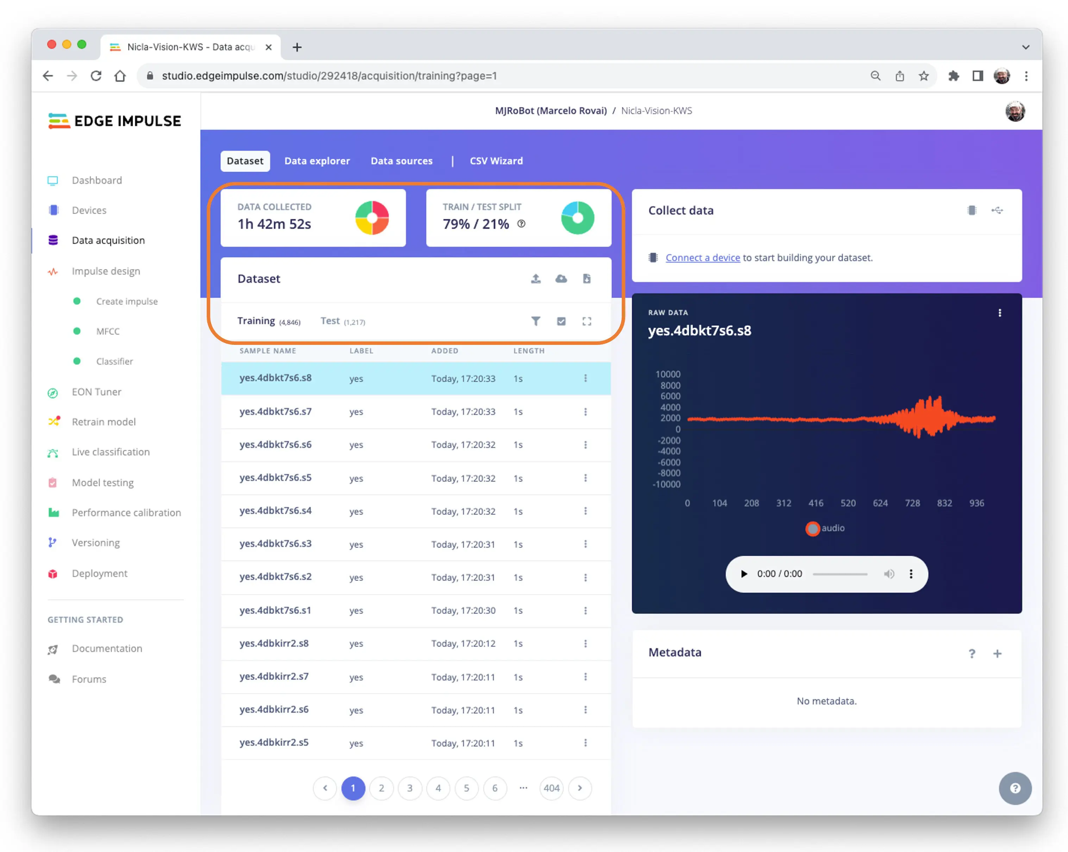Viewport: 1068px width, 852px height.
Task: Switch to the Test samples tab
Action: (330, 321)
